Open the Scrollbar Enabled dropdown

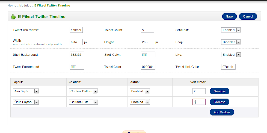231,30
